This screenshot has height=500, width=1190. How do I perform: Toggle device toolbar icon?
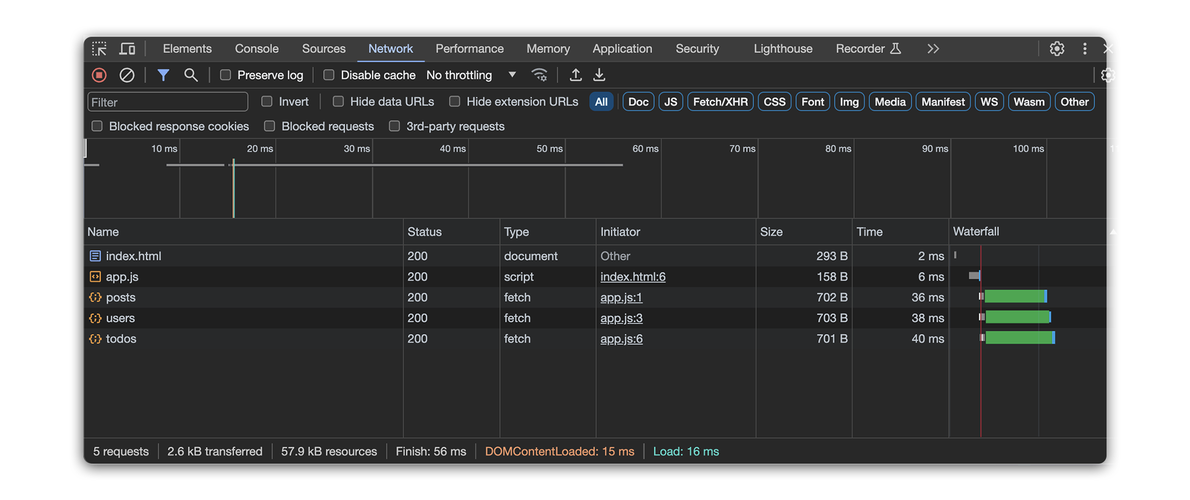coord(127,49)
